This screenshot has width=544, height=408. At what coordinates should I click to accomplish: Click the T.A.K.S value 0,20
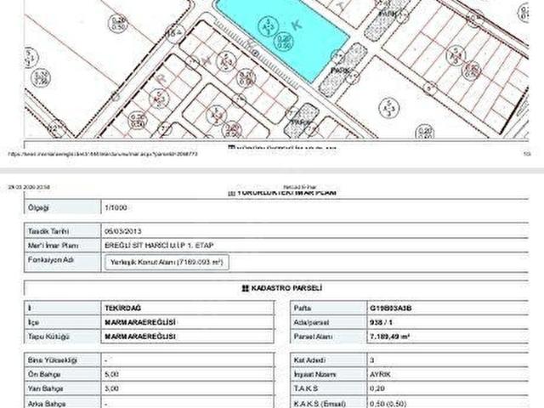pos(377,388)
